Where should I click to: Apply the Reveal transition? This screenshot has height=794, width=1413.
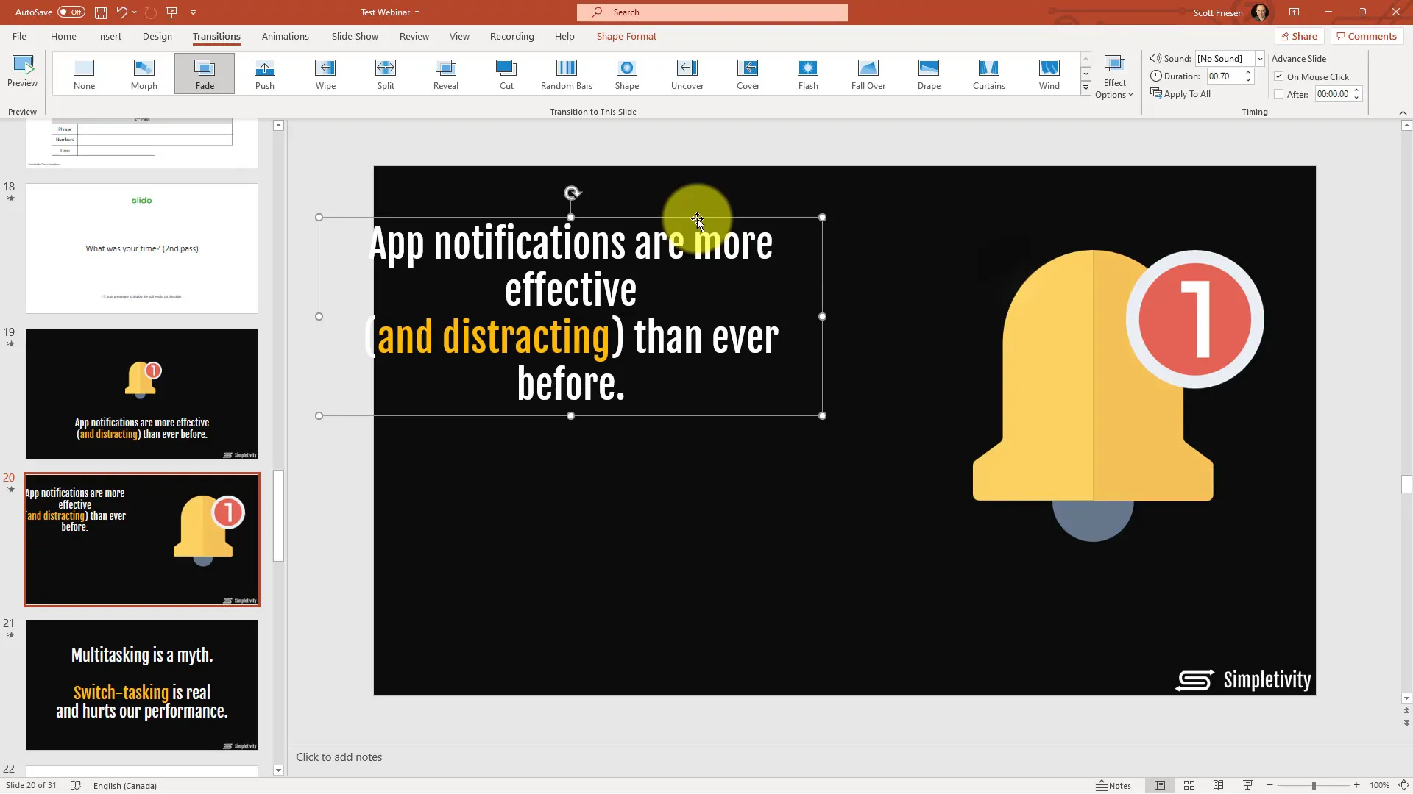click(446, 74)
